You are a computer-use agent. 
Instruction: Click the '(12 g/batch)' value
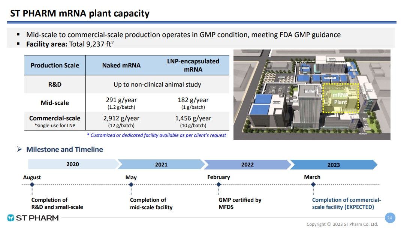[x=121, y=126]
